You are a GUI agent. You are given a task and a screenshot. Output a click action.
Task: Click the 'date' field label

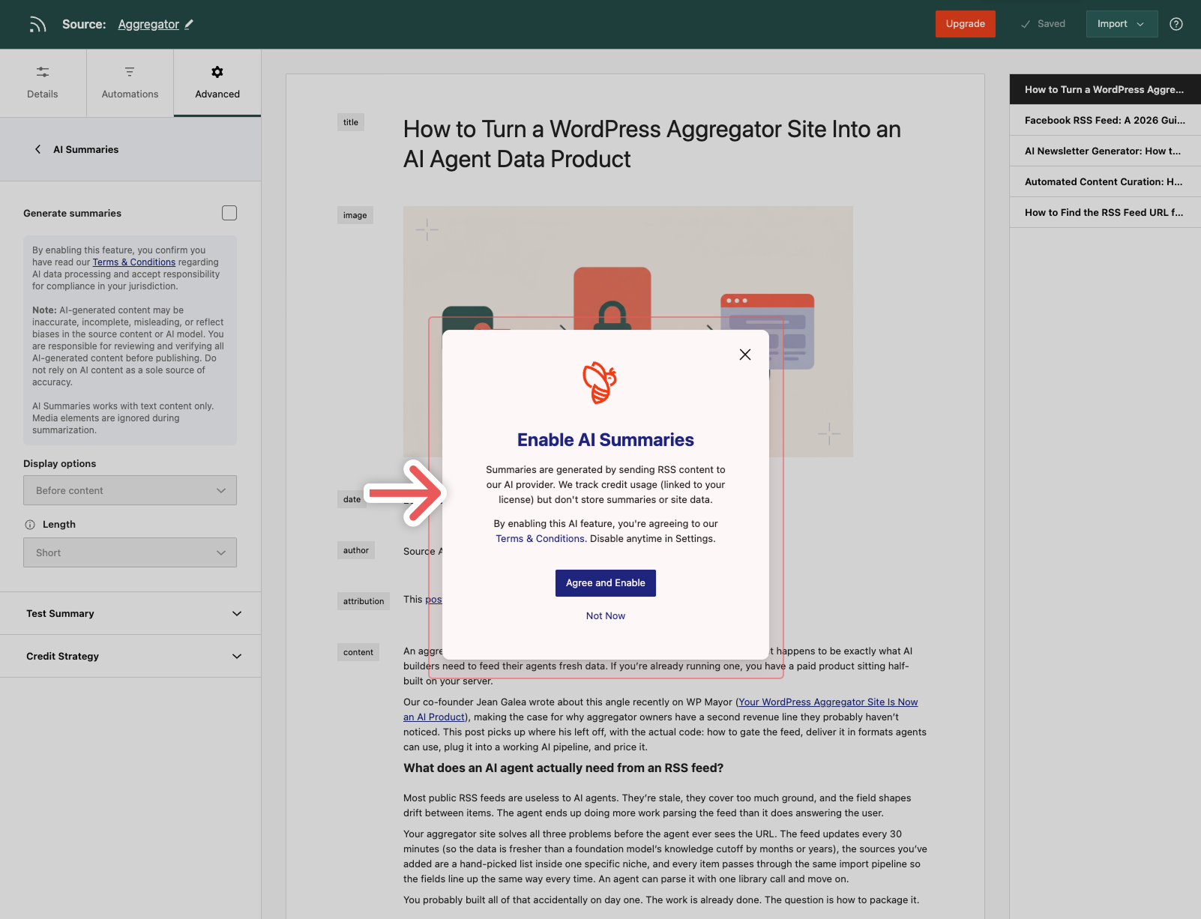(352, 499)
